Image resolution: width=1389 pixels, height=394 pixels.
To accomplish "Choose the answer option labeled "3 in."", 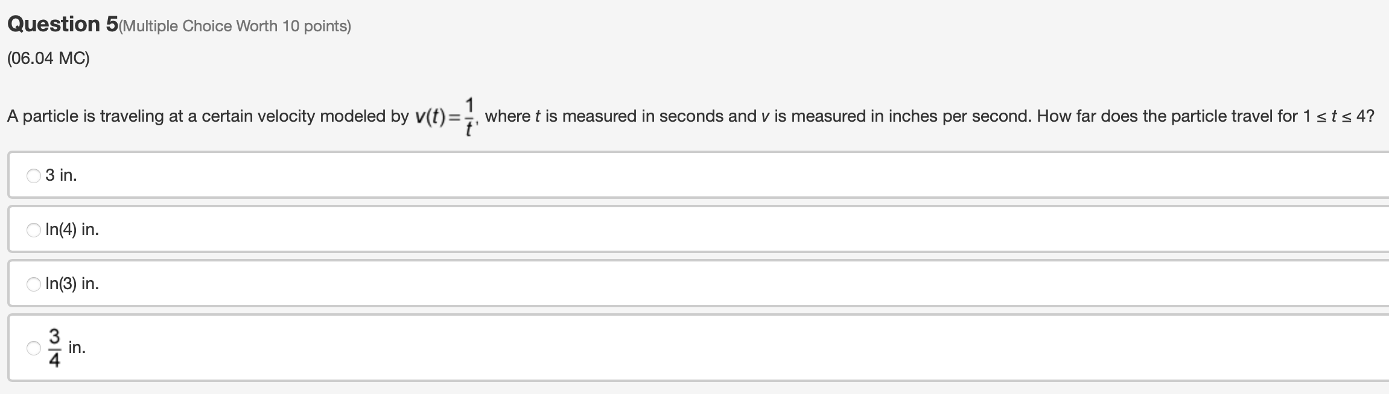I will [x=60, y=175].
